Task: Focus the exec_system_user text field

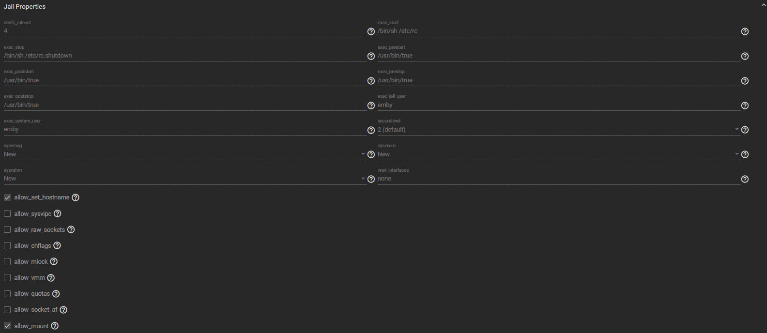Action: point(184,129)
